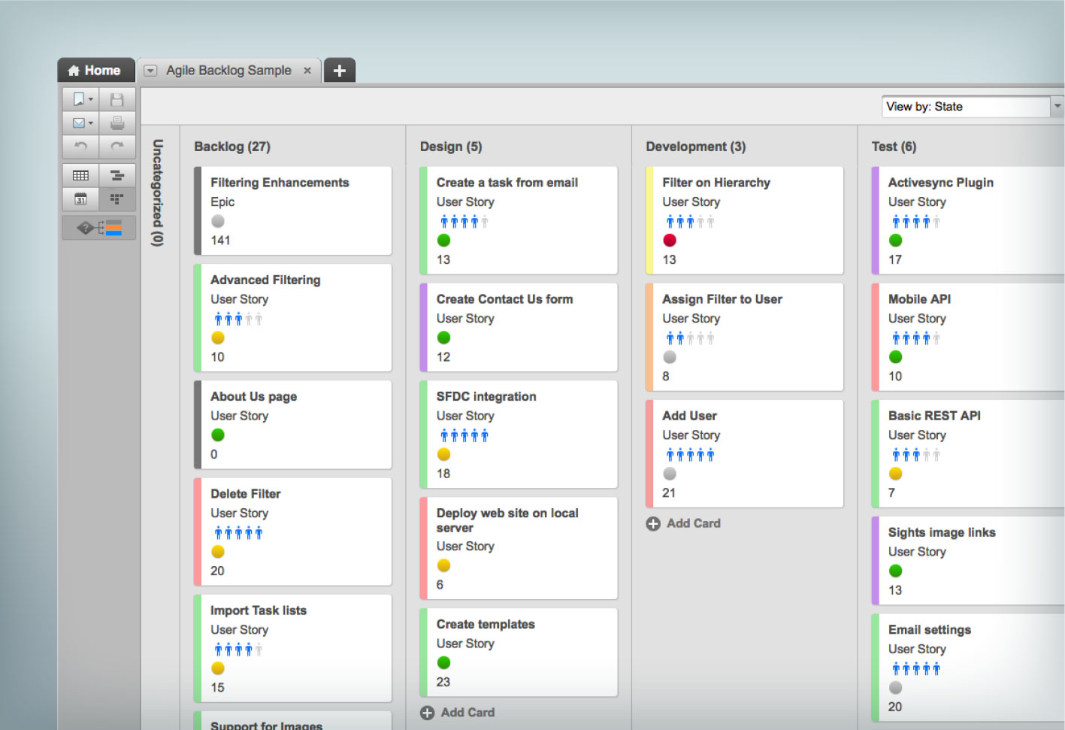Go to the Home tab

click(x=95, y=70)
